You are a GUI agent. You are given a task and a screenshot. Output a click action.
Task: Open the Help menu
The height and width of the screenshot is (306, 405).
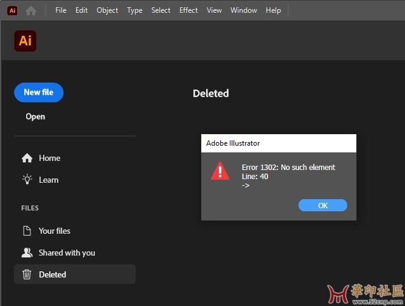[x=273, y=10]
